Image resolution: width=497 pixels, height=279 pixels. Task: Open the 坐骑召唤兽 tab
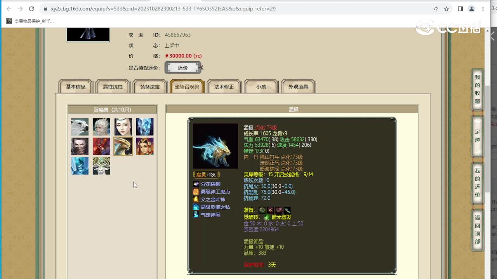[x=187, y=86]
